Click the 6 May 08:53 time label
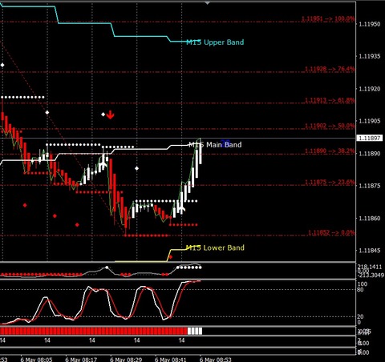 (x=216, y=359)
